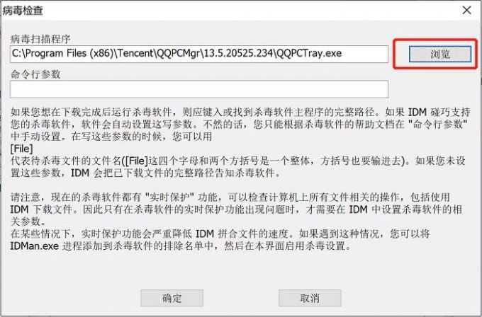Focus the 命令行参数 empty input field

coord(199,89)
